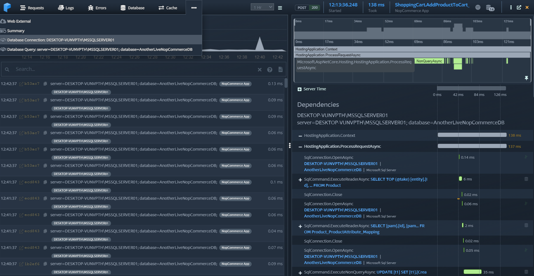The height and width of the screenshot is (276, 534).
Task: Open the 1 Hr time range dropdown
Action: click(262, 7)
